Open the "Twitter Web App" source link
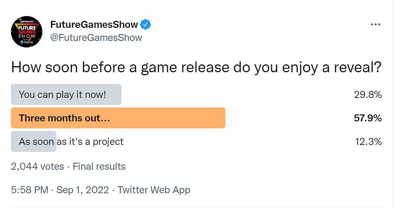Viewport: 394px width, 208px height. (x=154, y=190)
